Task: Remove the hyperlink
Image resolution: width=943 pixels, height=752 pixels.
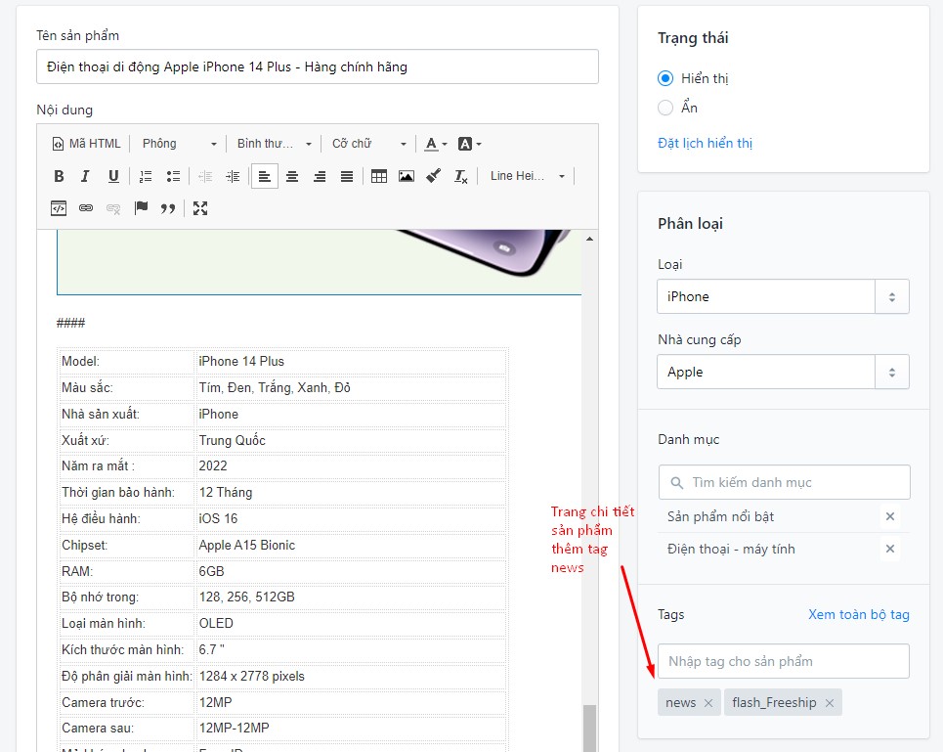Action: coord(113,208)
